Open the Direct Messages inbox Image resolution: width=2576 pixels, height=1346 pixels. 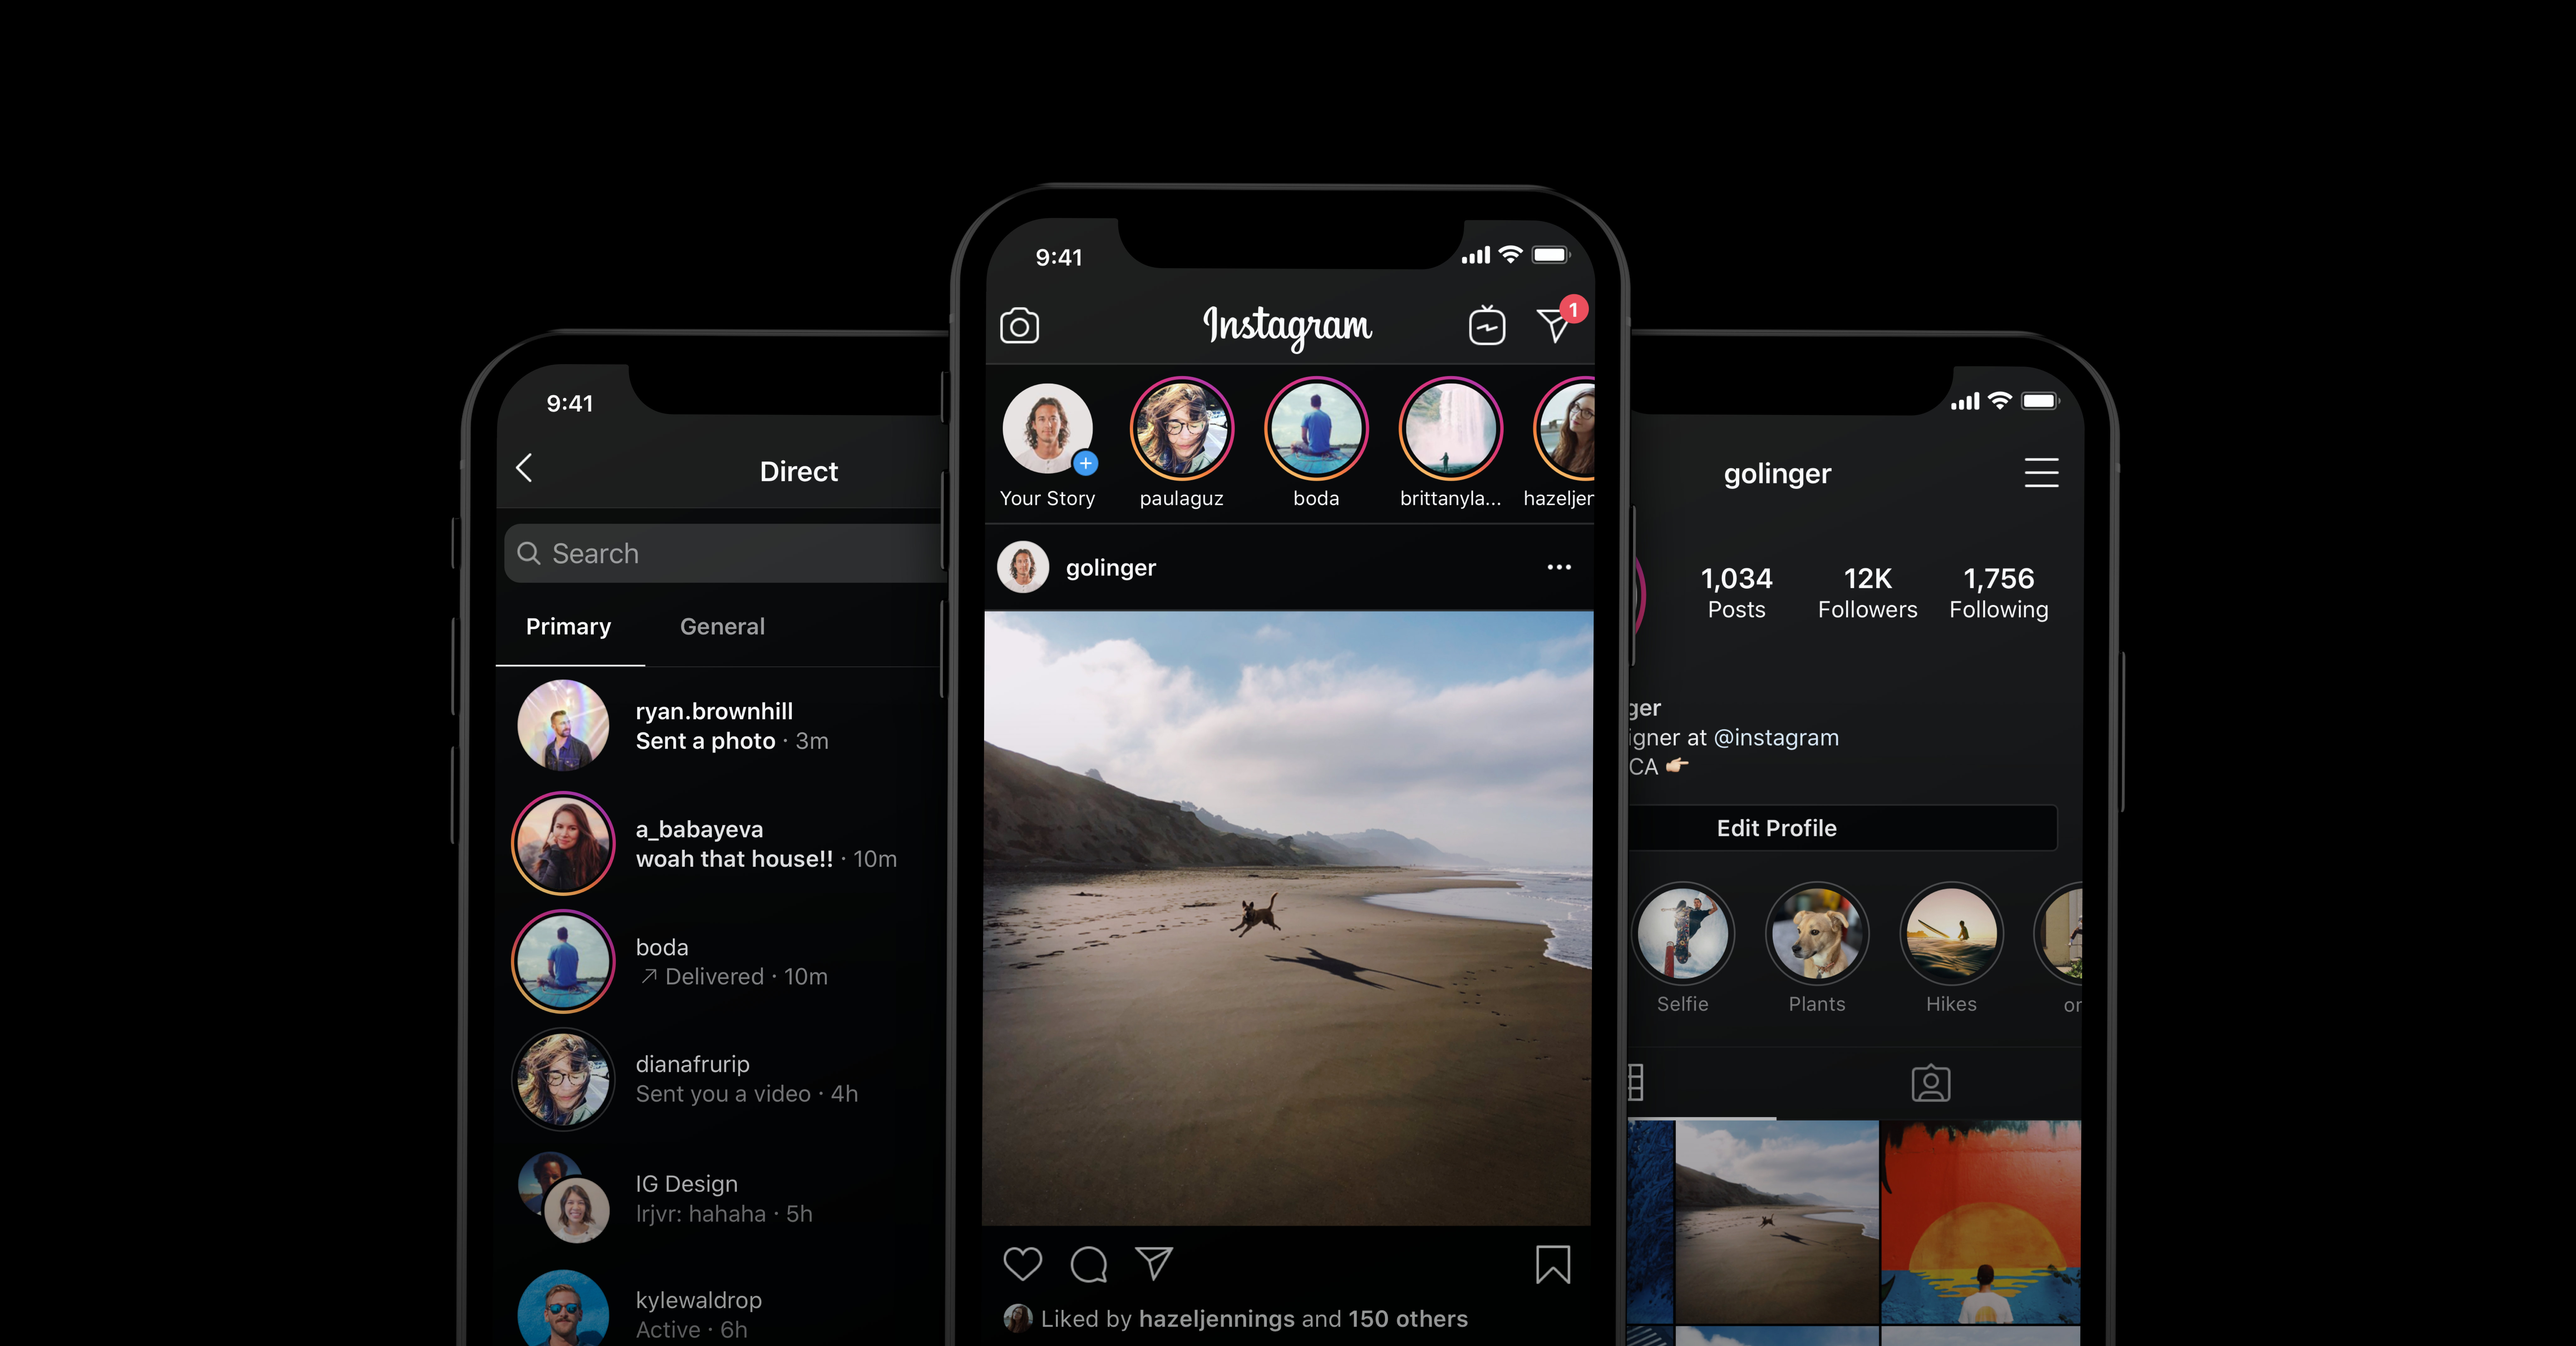click(1554, 326)
